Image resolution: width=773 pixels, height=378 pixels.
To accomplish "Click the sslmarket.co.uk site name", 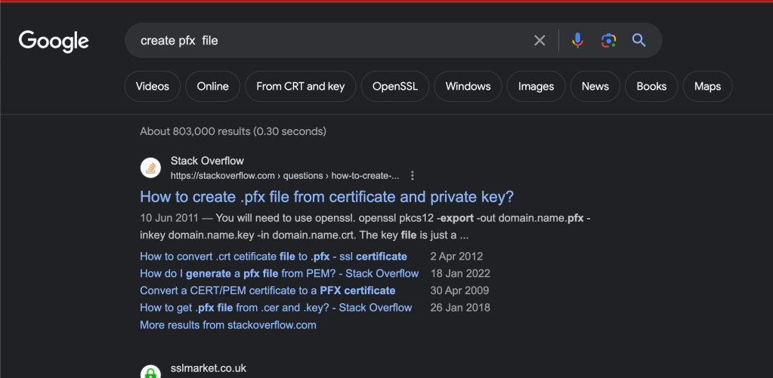I will (208, 368).
